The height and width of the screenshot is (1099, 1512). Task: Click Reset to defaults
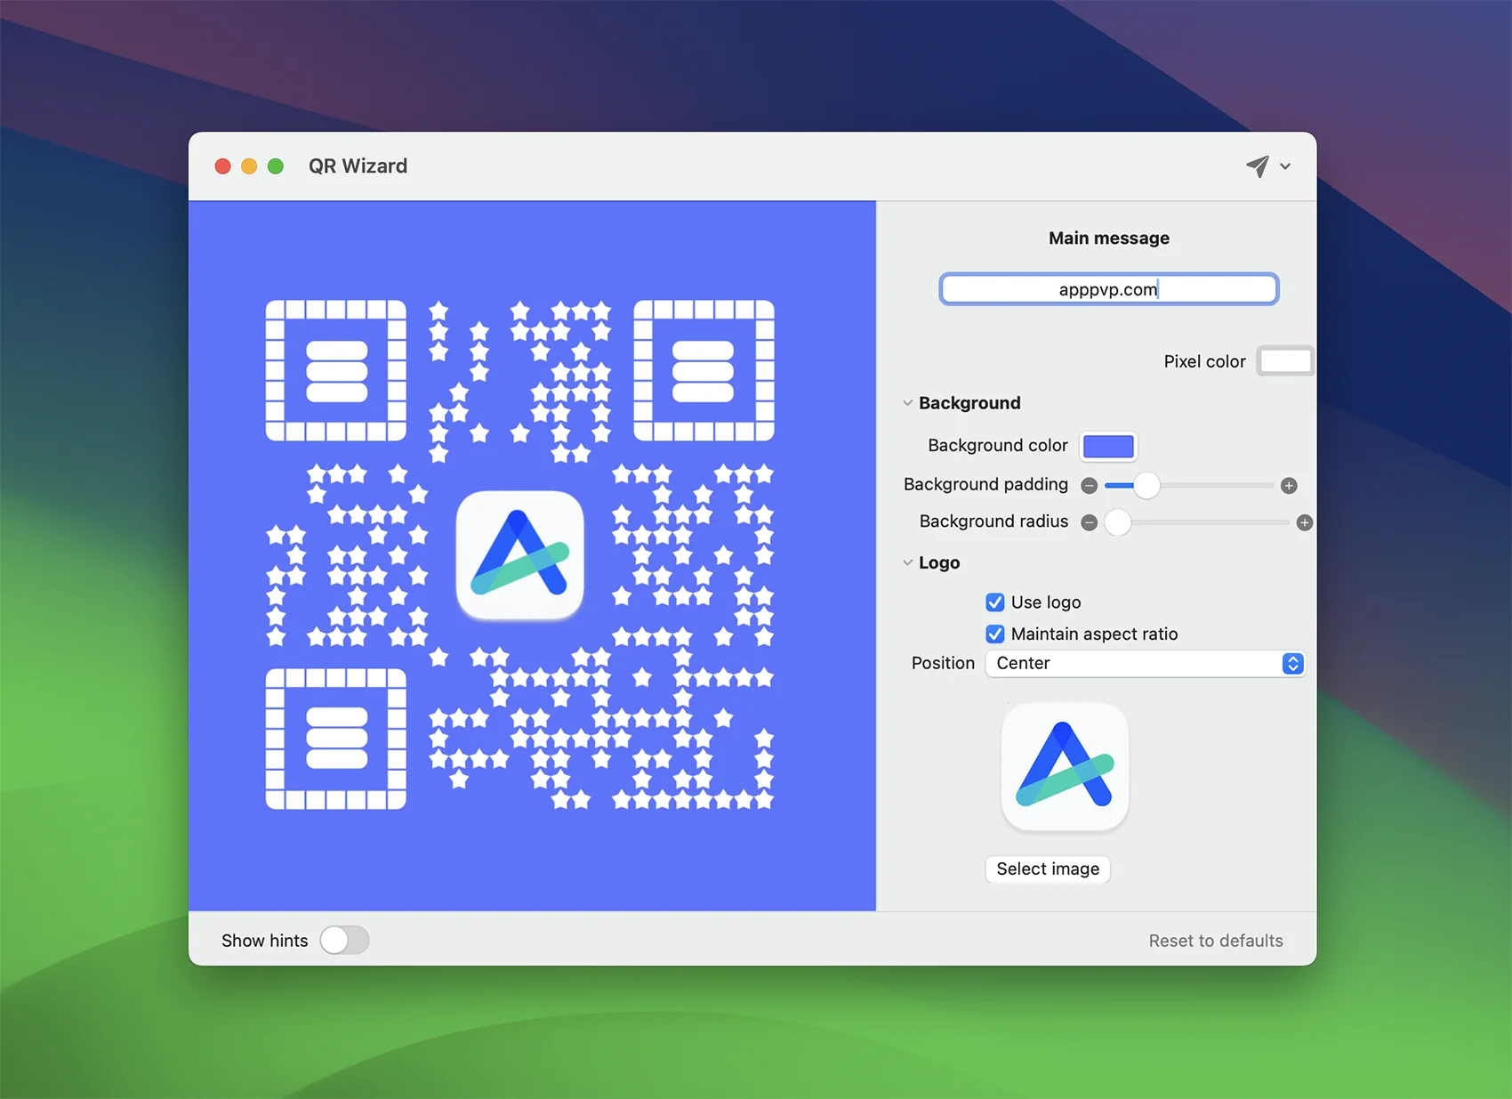(x=1216, y=941)
